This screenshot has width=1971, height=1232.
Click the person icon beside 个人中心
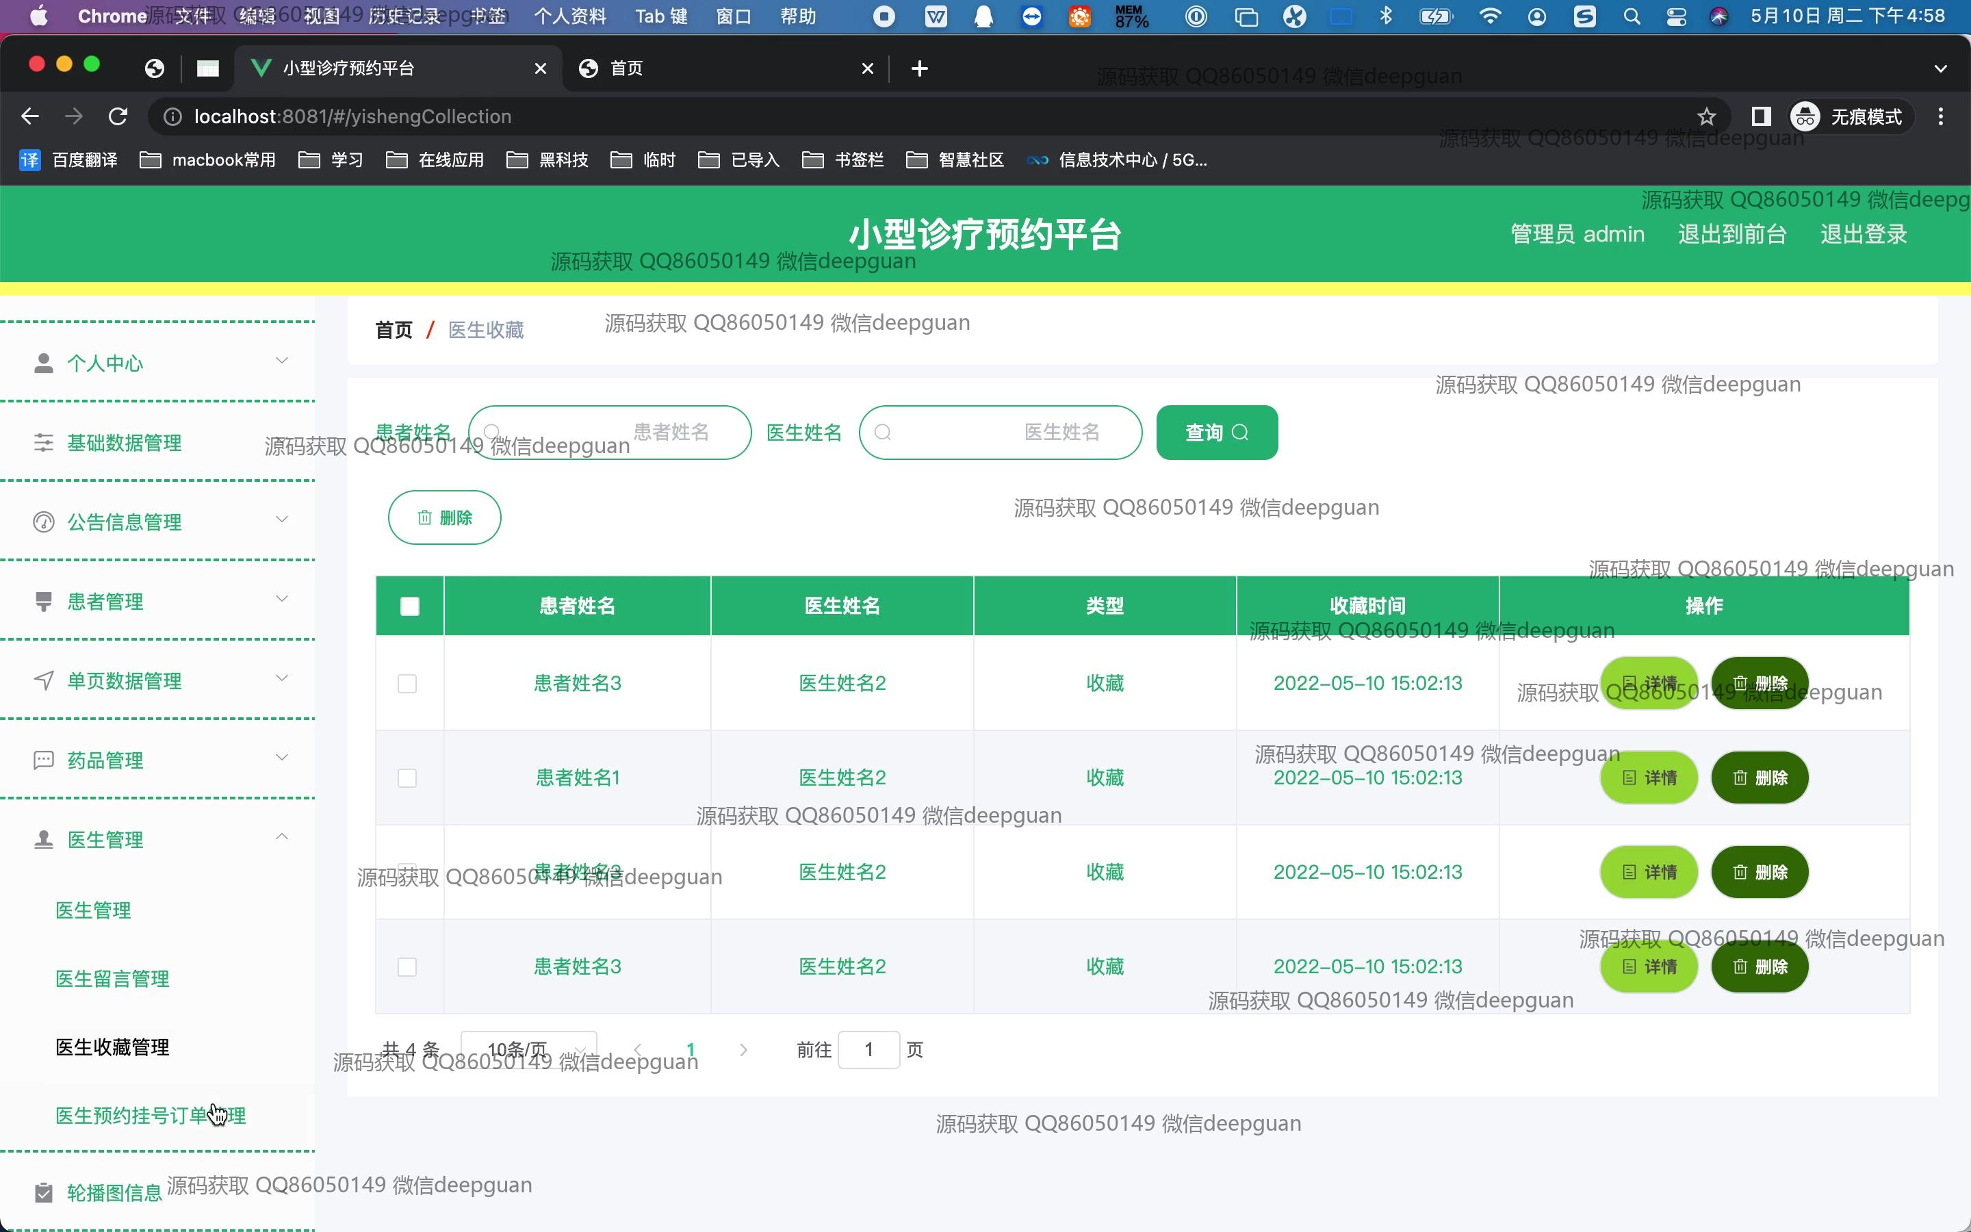[43, 363]
